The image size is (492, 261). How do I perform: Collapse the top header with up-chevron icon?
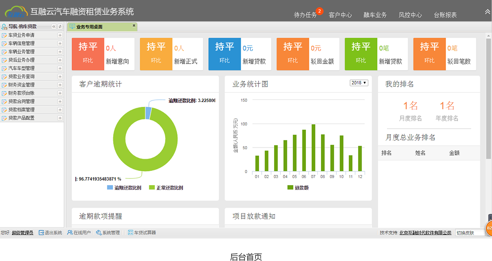[x=488, y=12]
